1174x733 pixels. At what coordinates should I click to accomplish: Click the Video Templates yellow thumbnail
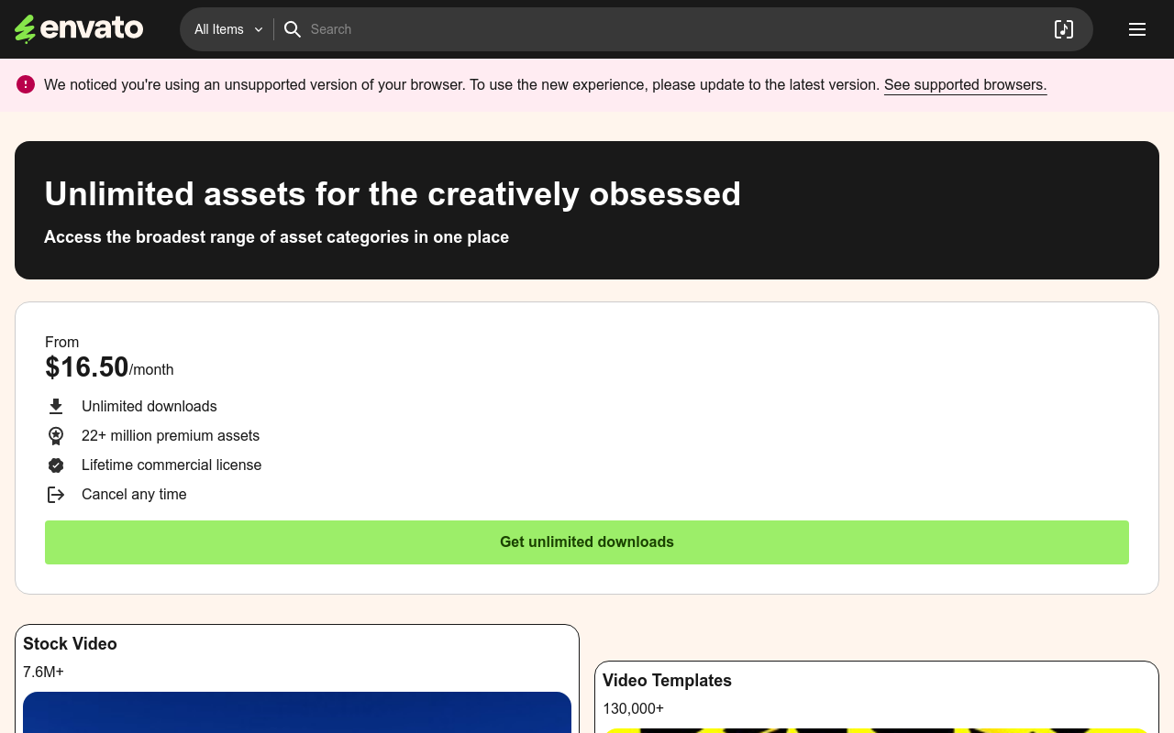(877, 730)
